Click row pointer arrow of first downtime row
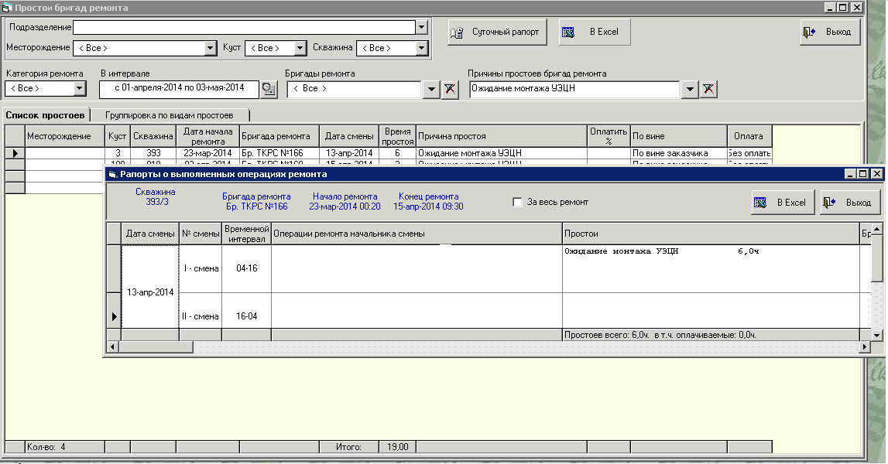The height and width of the screenshot is (464, 888). (x=15, y=153)
